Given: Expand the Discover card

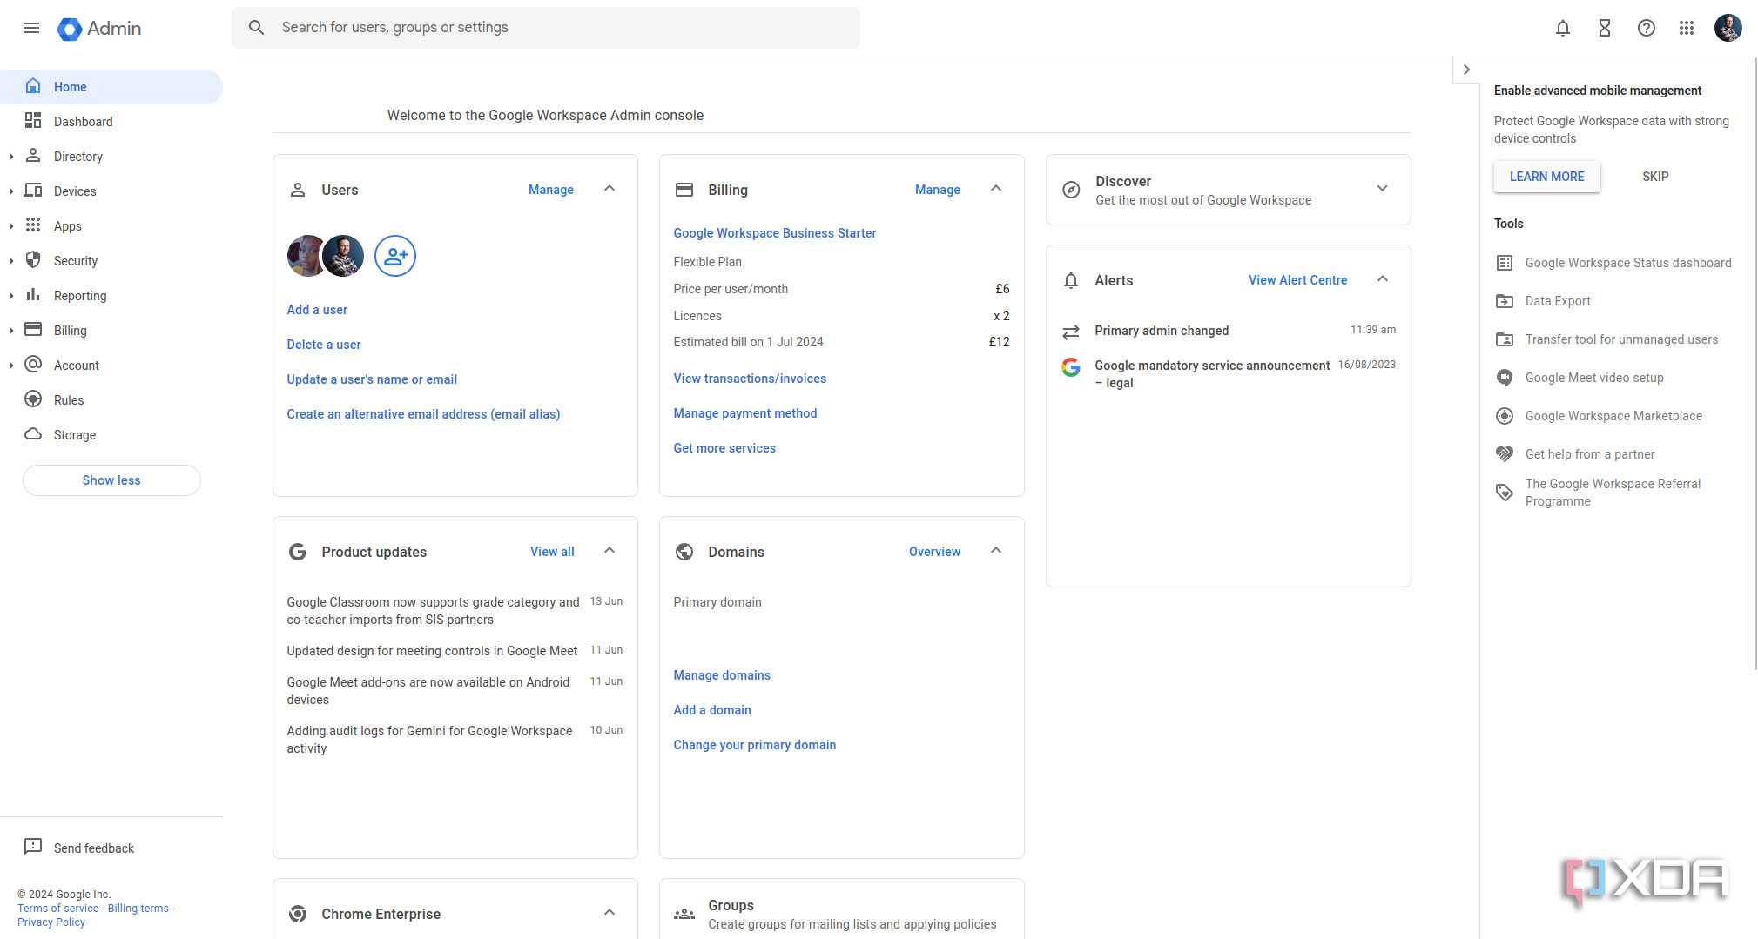Looking at the screenshot, I should tap(1382, 189).
